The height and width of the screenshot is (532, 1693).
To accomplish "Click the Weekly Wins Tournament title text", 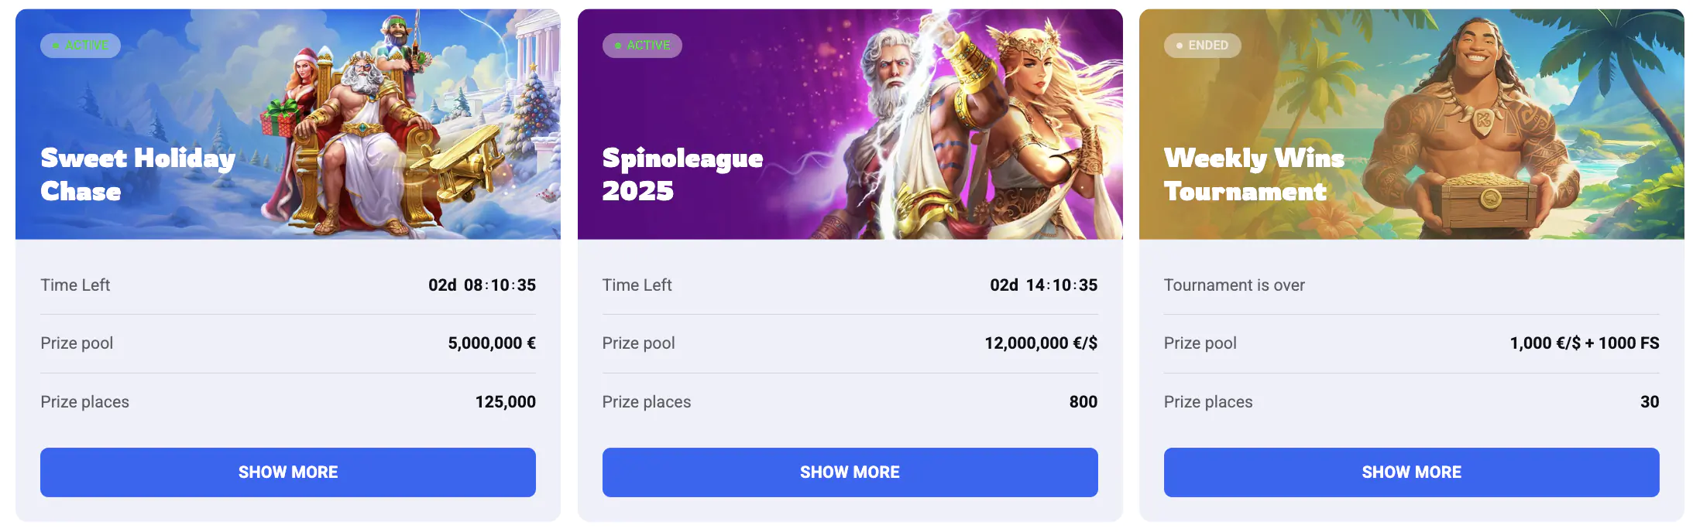I will click(1254, 175).
